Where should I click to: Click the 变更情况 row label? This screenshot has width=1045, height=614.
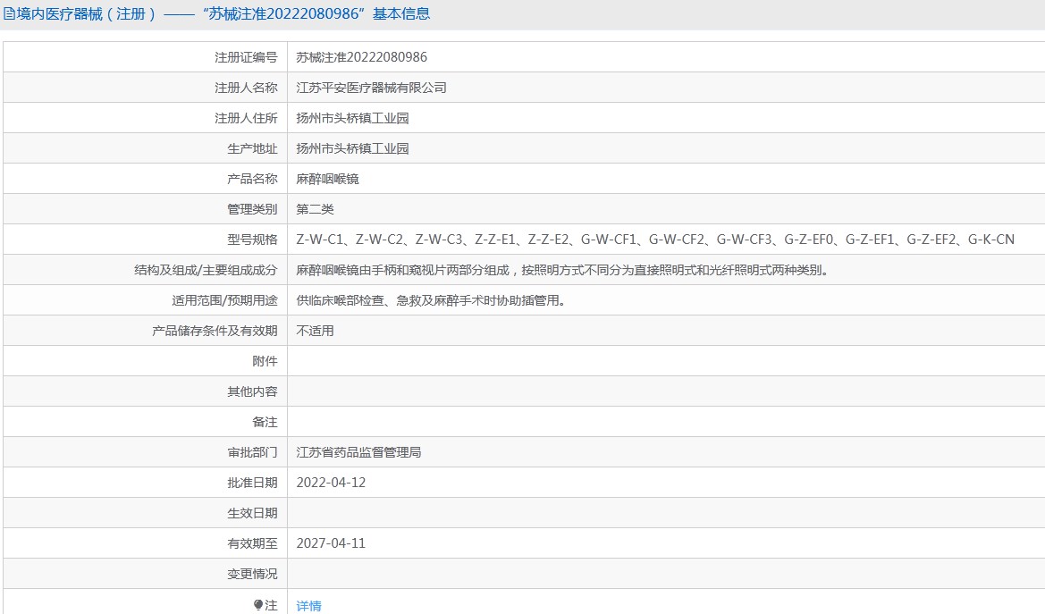tap(252, 574)
